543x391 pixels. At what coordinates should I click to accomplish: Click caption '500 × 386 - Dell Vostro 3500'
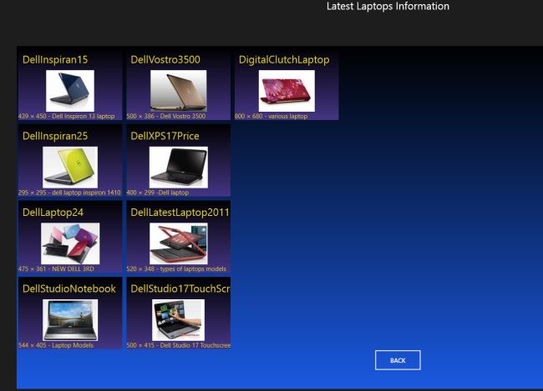pyautogui.click(x=166, y=116)
